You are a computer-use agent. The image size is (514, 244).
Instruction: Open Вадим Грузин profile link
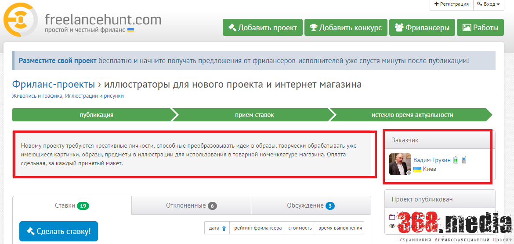coord(432,160)
